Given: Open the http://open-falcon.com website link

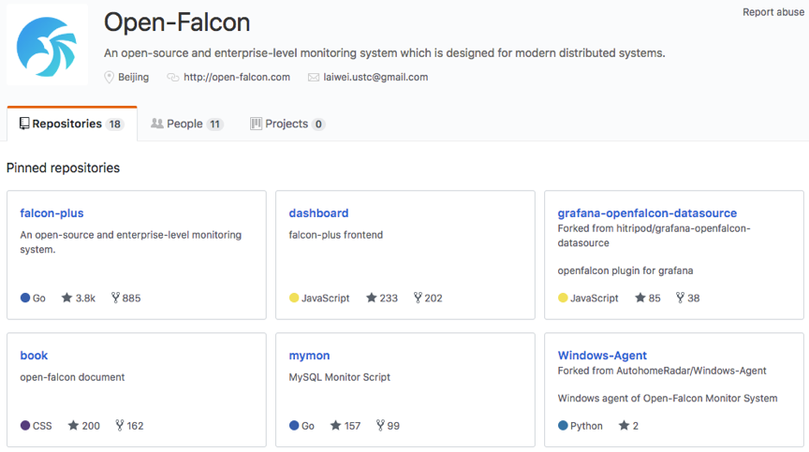Looking at the screenshot, I should pyautogui.click(x=237, y=78).
